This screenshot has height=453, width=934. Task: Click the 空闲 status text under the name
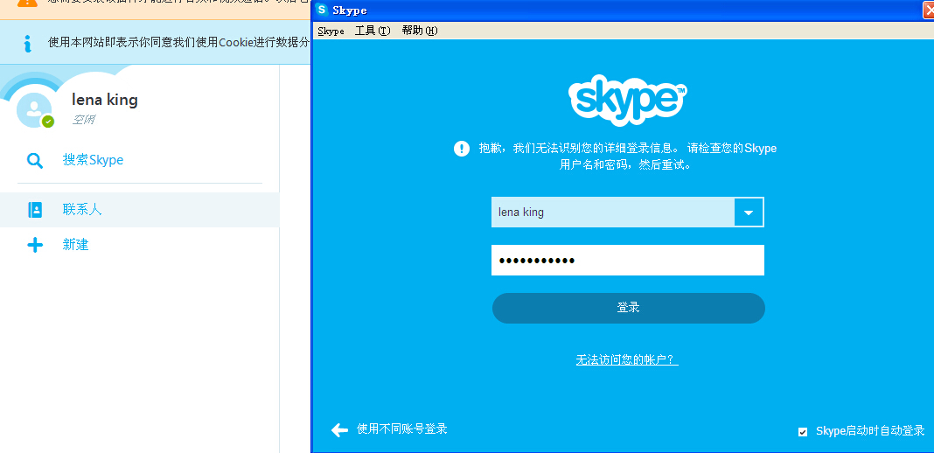(x=83, y=120)
